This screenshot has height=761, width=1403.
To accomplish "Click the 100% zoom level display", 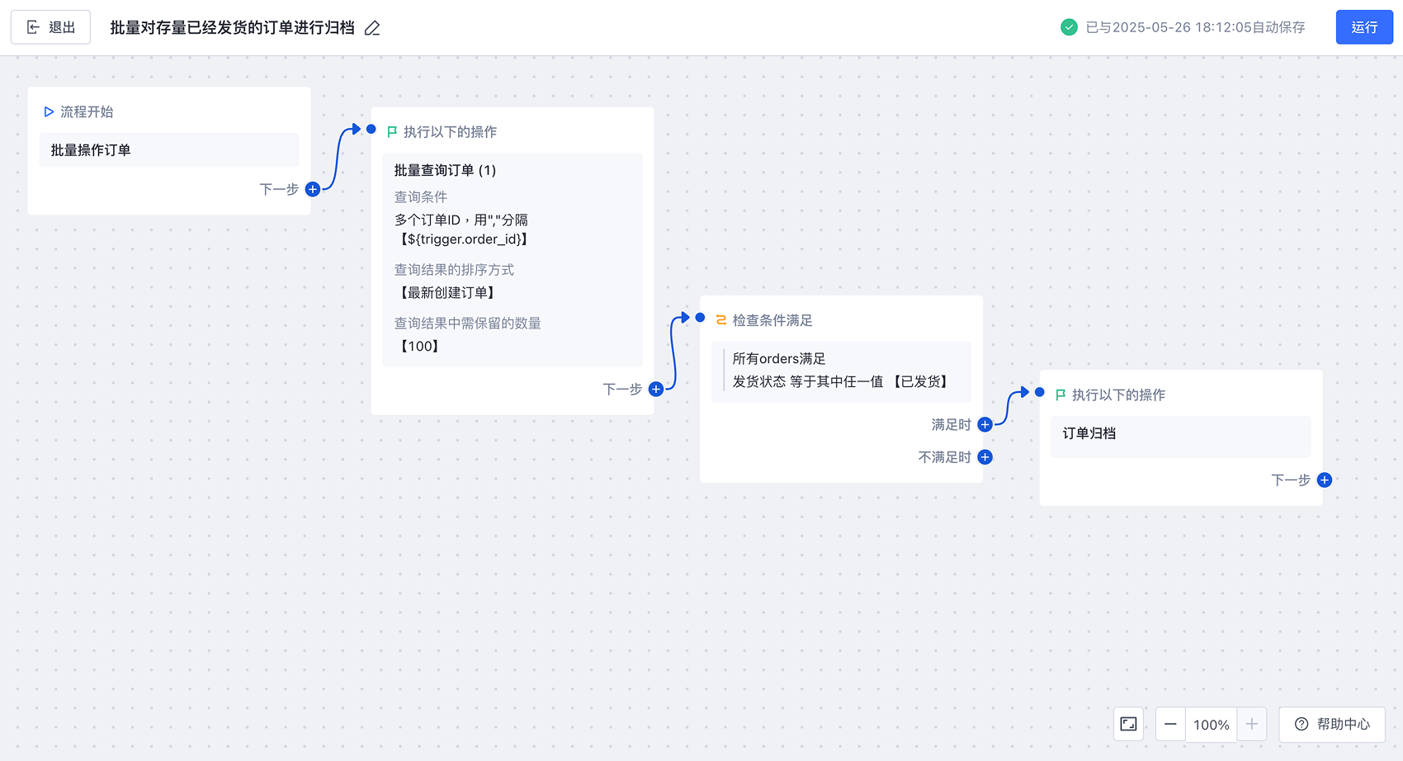I will click(1212, 725).
